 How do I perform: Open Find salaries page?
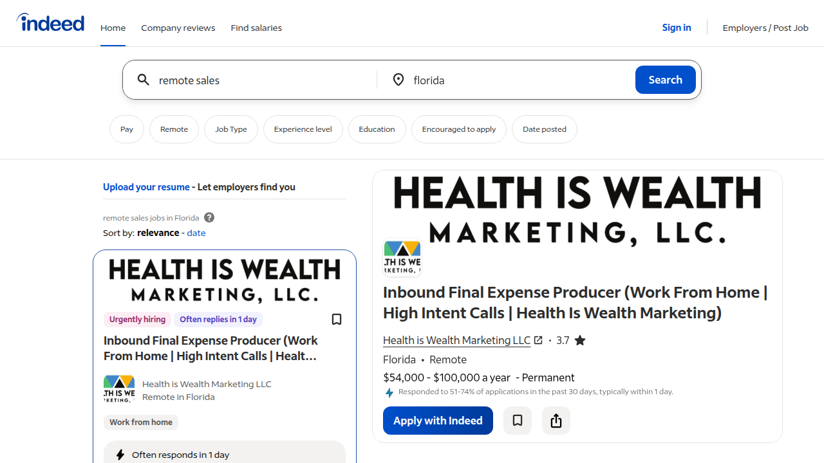pos(256,28)
